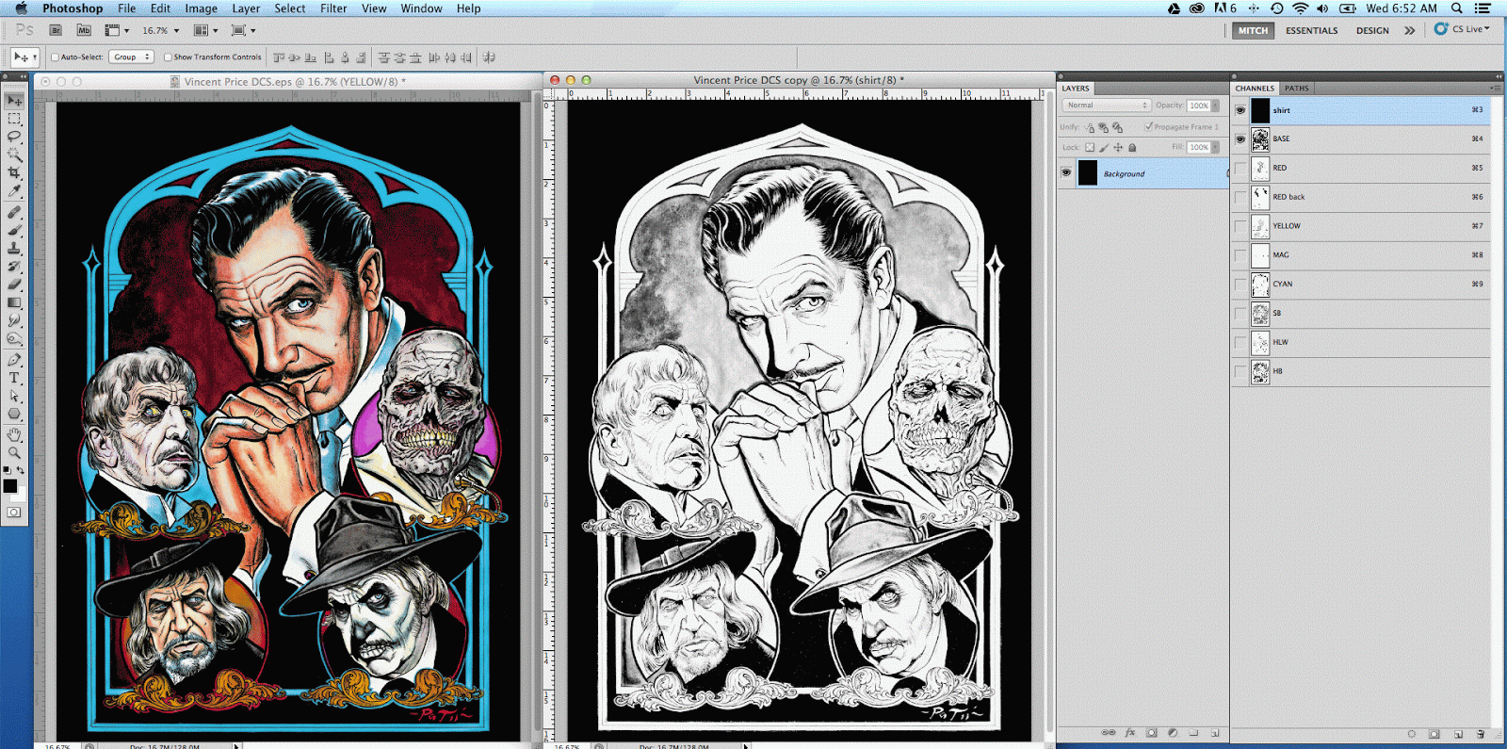Select the History Brush tool
The height and width of the screenshot is (749, 1507).
click(x=14, y=267)
